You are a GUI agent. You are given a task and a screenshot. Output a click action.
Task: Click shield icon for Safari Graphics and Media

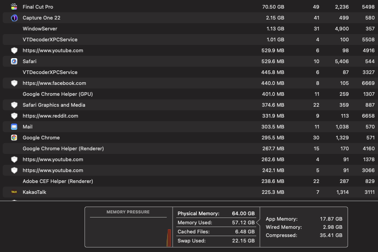point(14,105)
